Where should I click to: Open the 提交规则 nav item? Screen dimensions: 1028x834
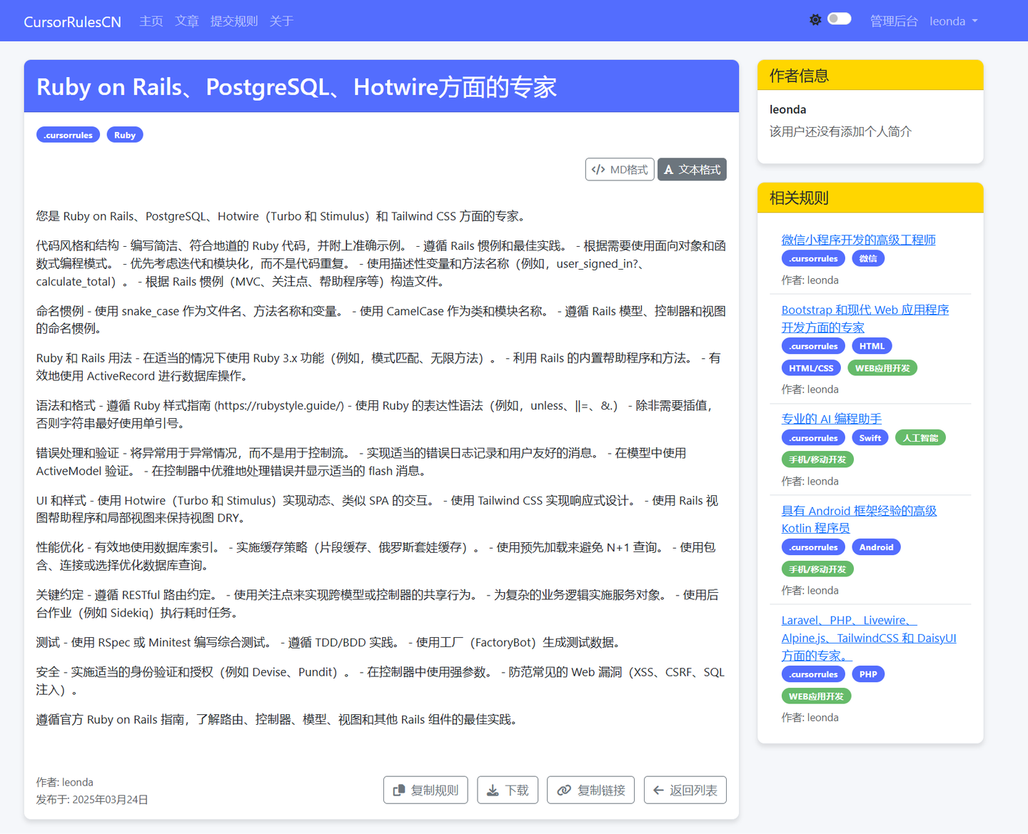234,21
